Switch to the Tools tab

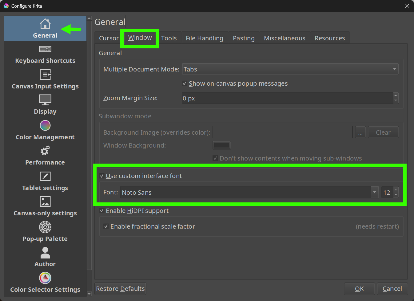coord(169,38)
